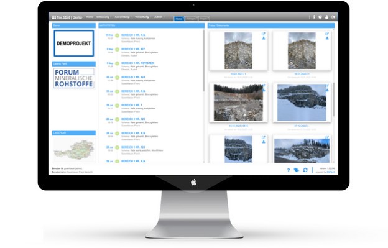Image resolution: width=388 pixels, height=248 pixels.
Task: Select the Home menu item
Action: [90, 17]
